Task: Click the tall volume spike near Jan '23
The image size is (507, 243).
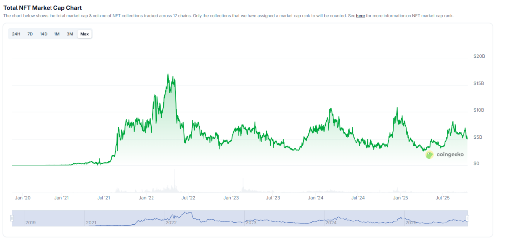Action: [243, 186]
